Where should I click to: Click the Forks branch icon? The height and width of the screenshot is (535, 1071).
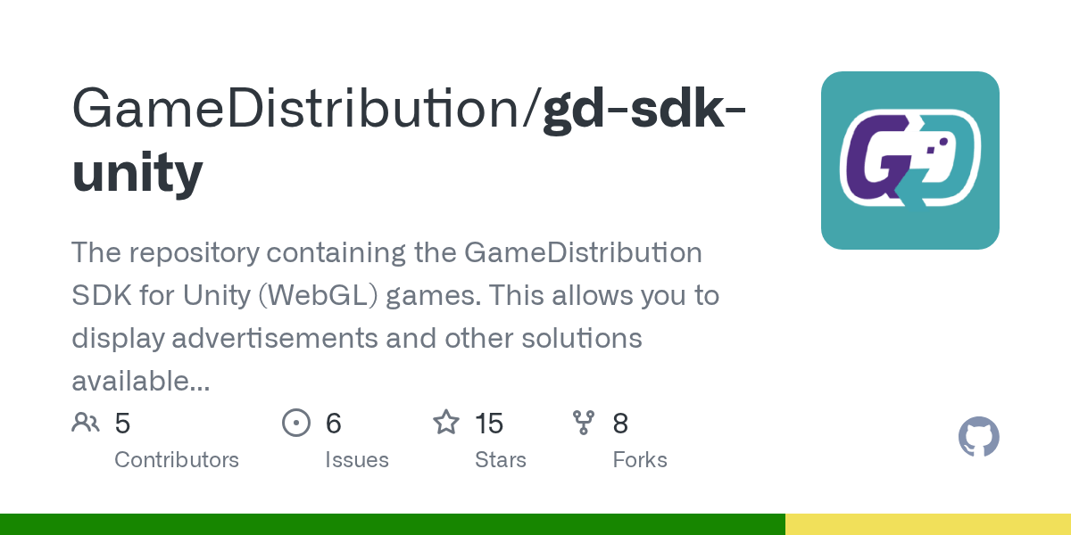click(x=584, y=423)
